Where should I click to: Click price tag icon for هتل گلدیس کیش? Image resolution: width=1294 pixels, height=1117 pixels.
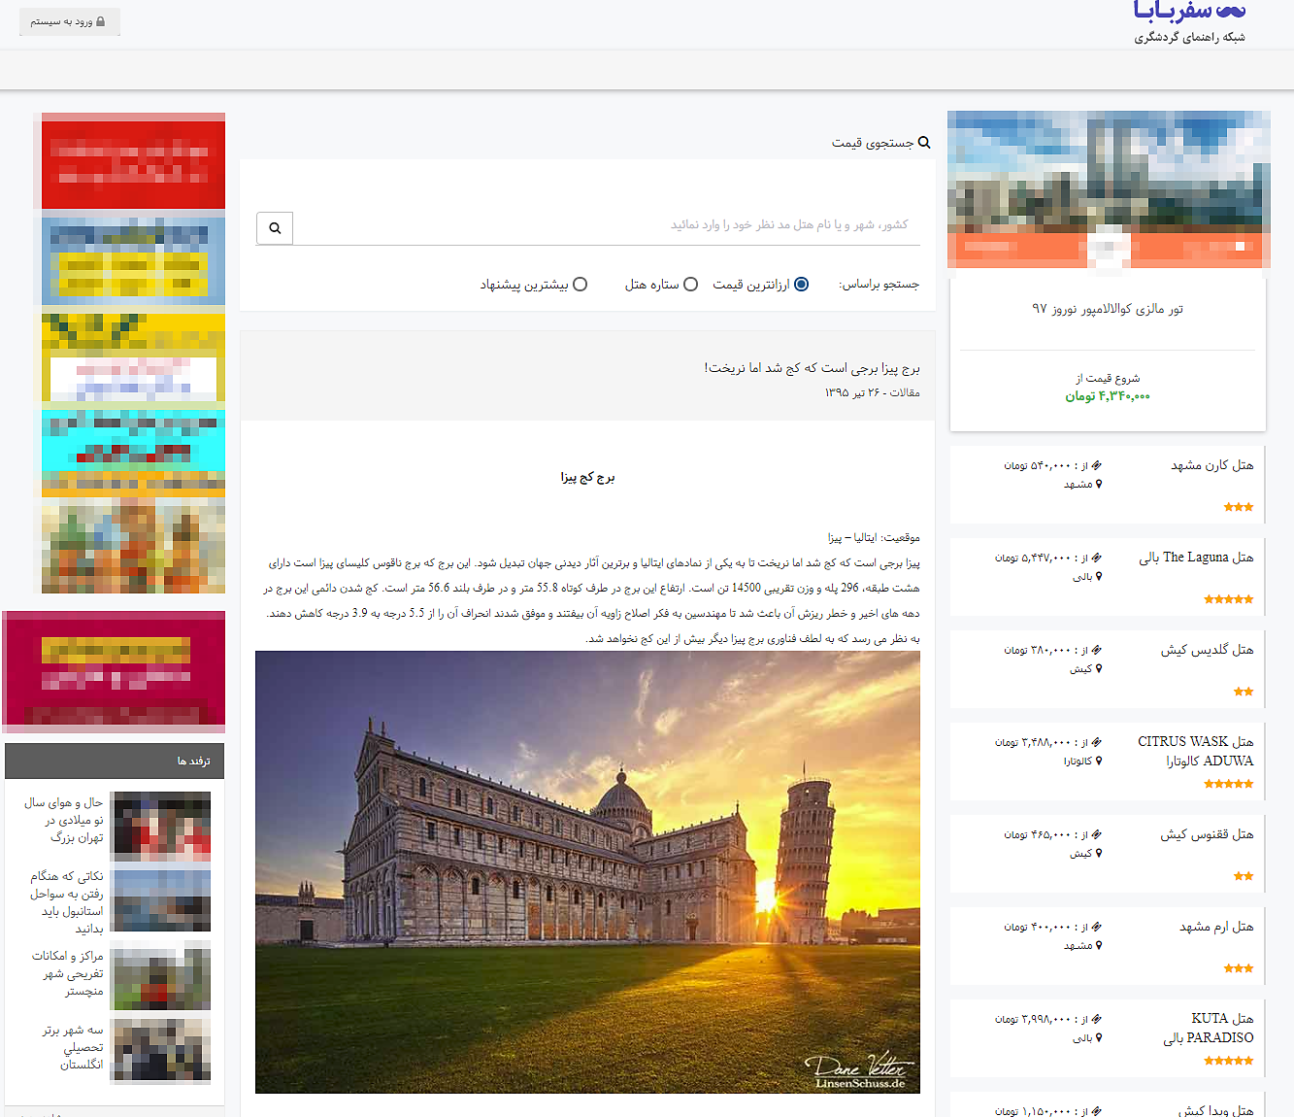click(1096, 651)
